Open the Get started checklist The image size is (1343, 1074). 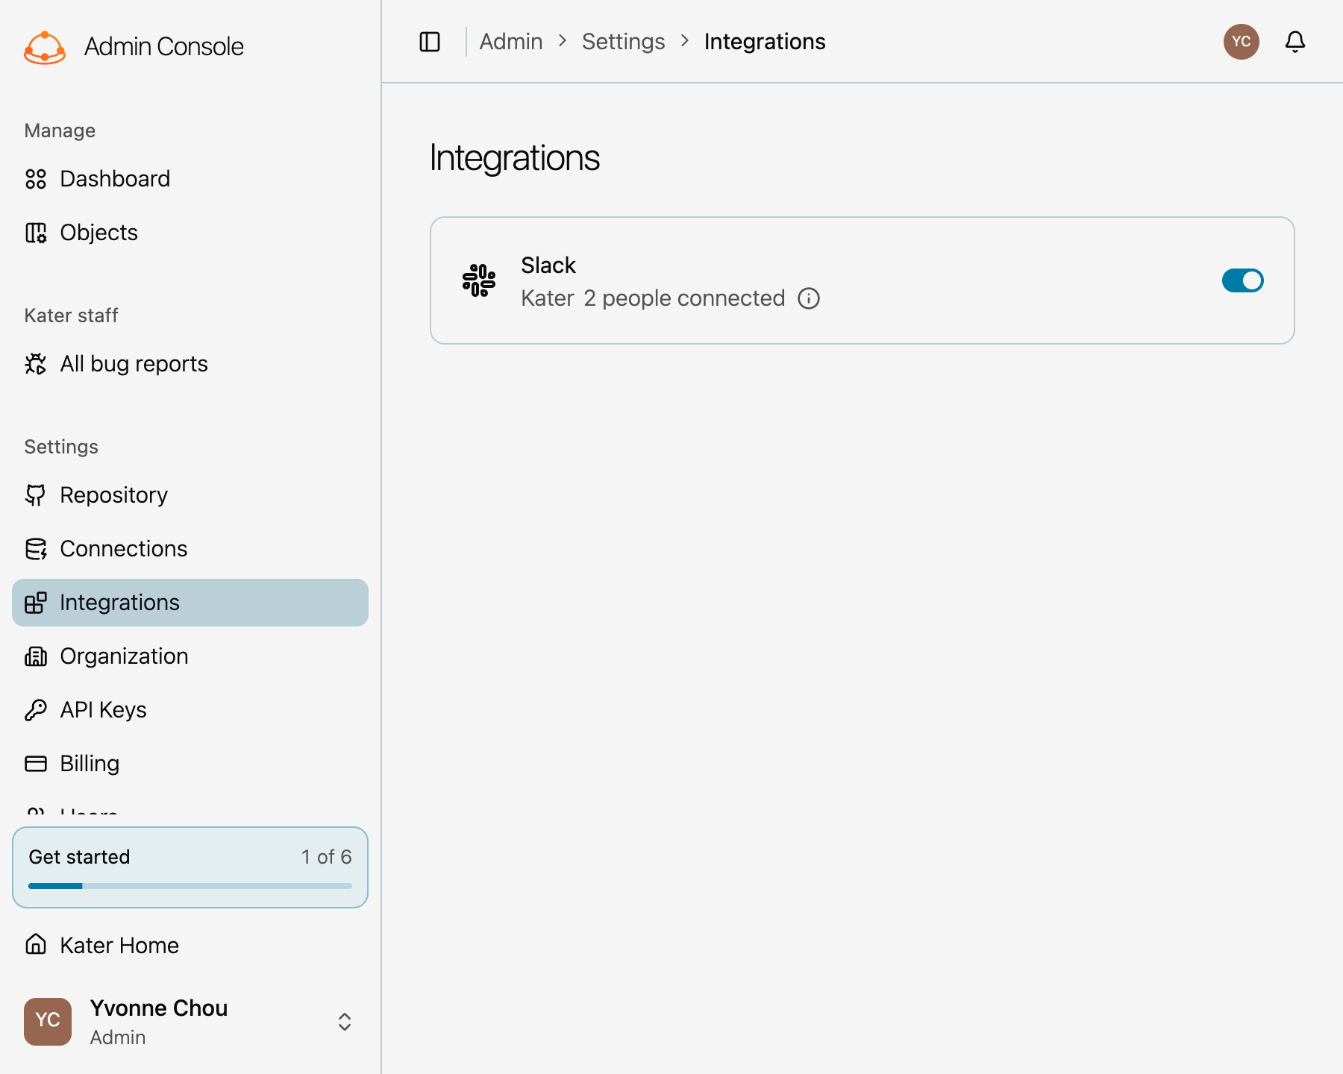(190, 867)
